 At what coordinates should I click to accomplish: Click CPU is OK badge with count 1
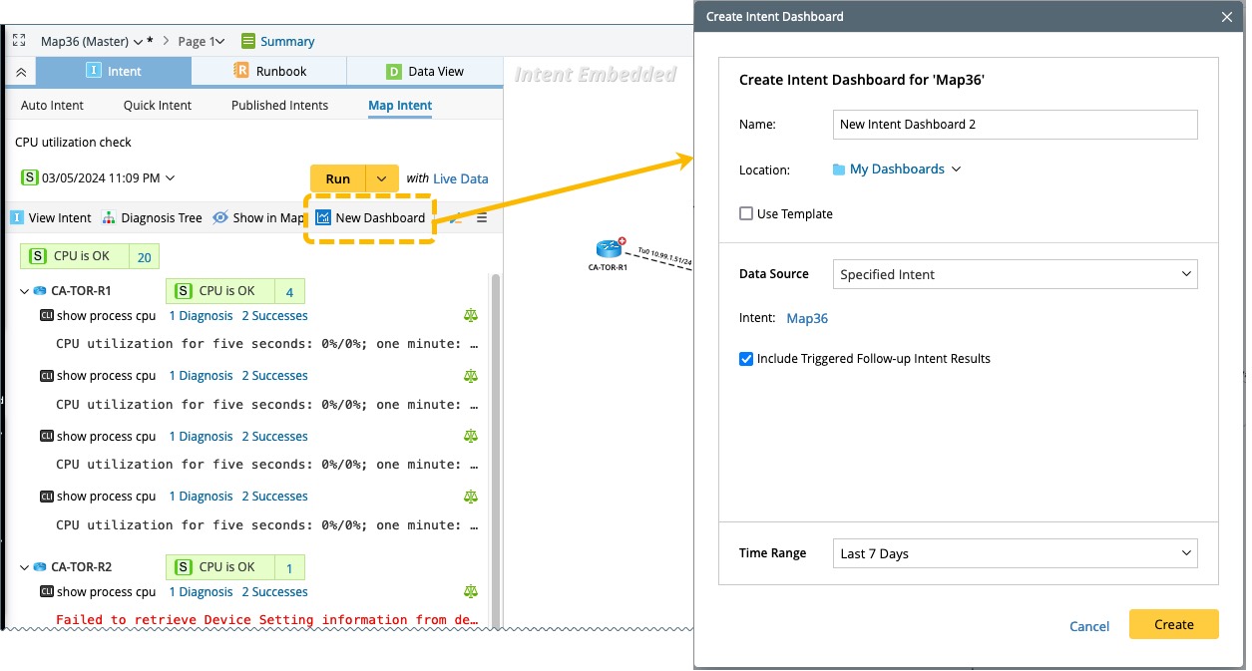tap(235, 567)
